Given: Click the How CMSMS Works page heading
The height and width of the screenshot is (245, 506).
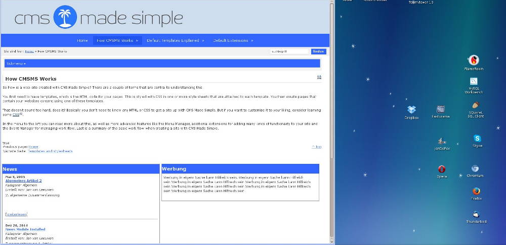Looking at the screenshot, I should (x=31, y=79).
